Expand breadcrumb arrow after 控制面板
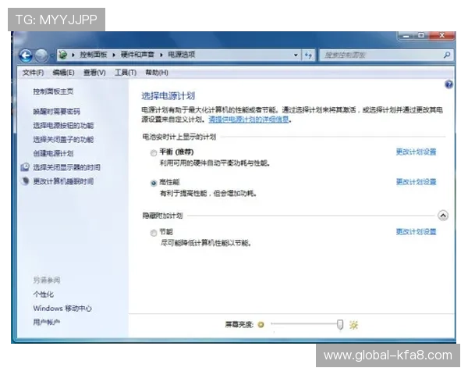The image size is (468, 375). (x=114, y=55)
